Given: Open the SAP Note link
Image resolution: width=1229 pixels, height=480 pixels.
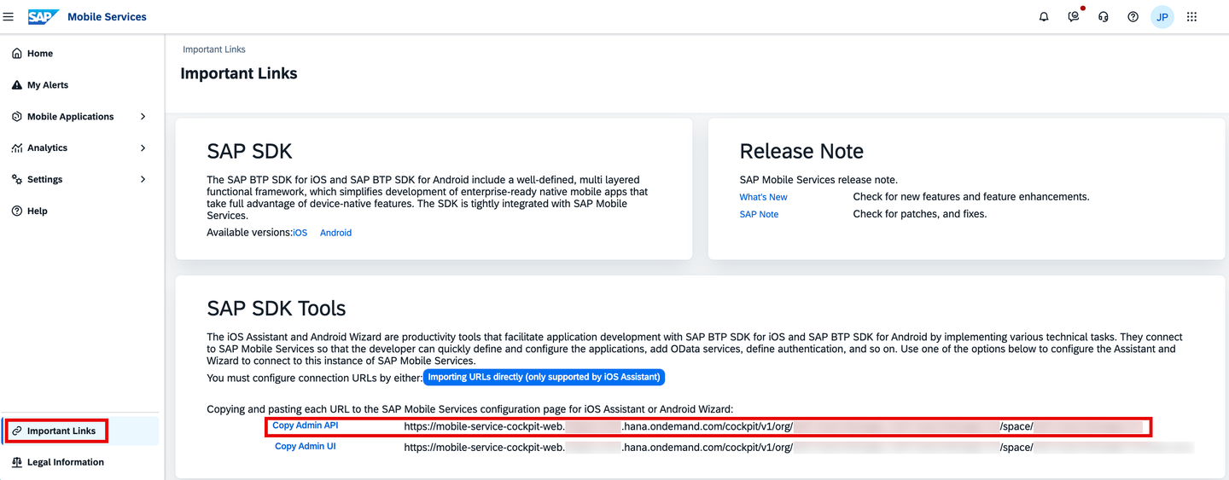Looking at the screenshot, I should click(759, 214).
